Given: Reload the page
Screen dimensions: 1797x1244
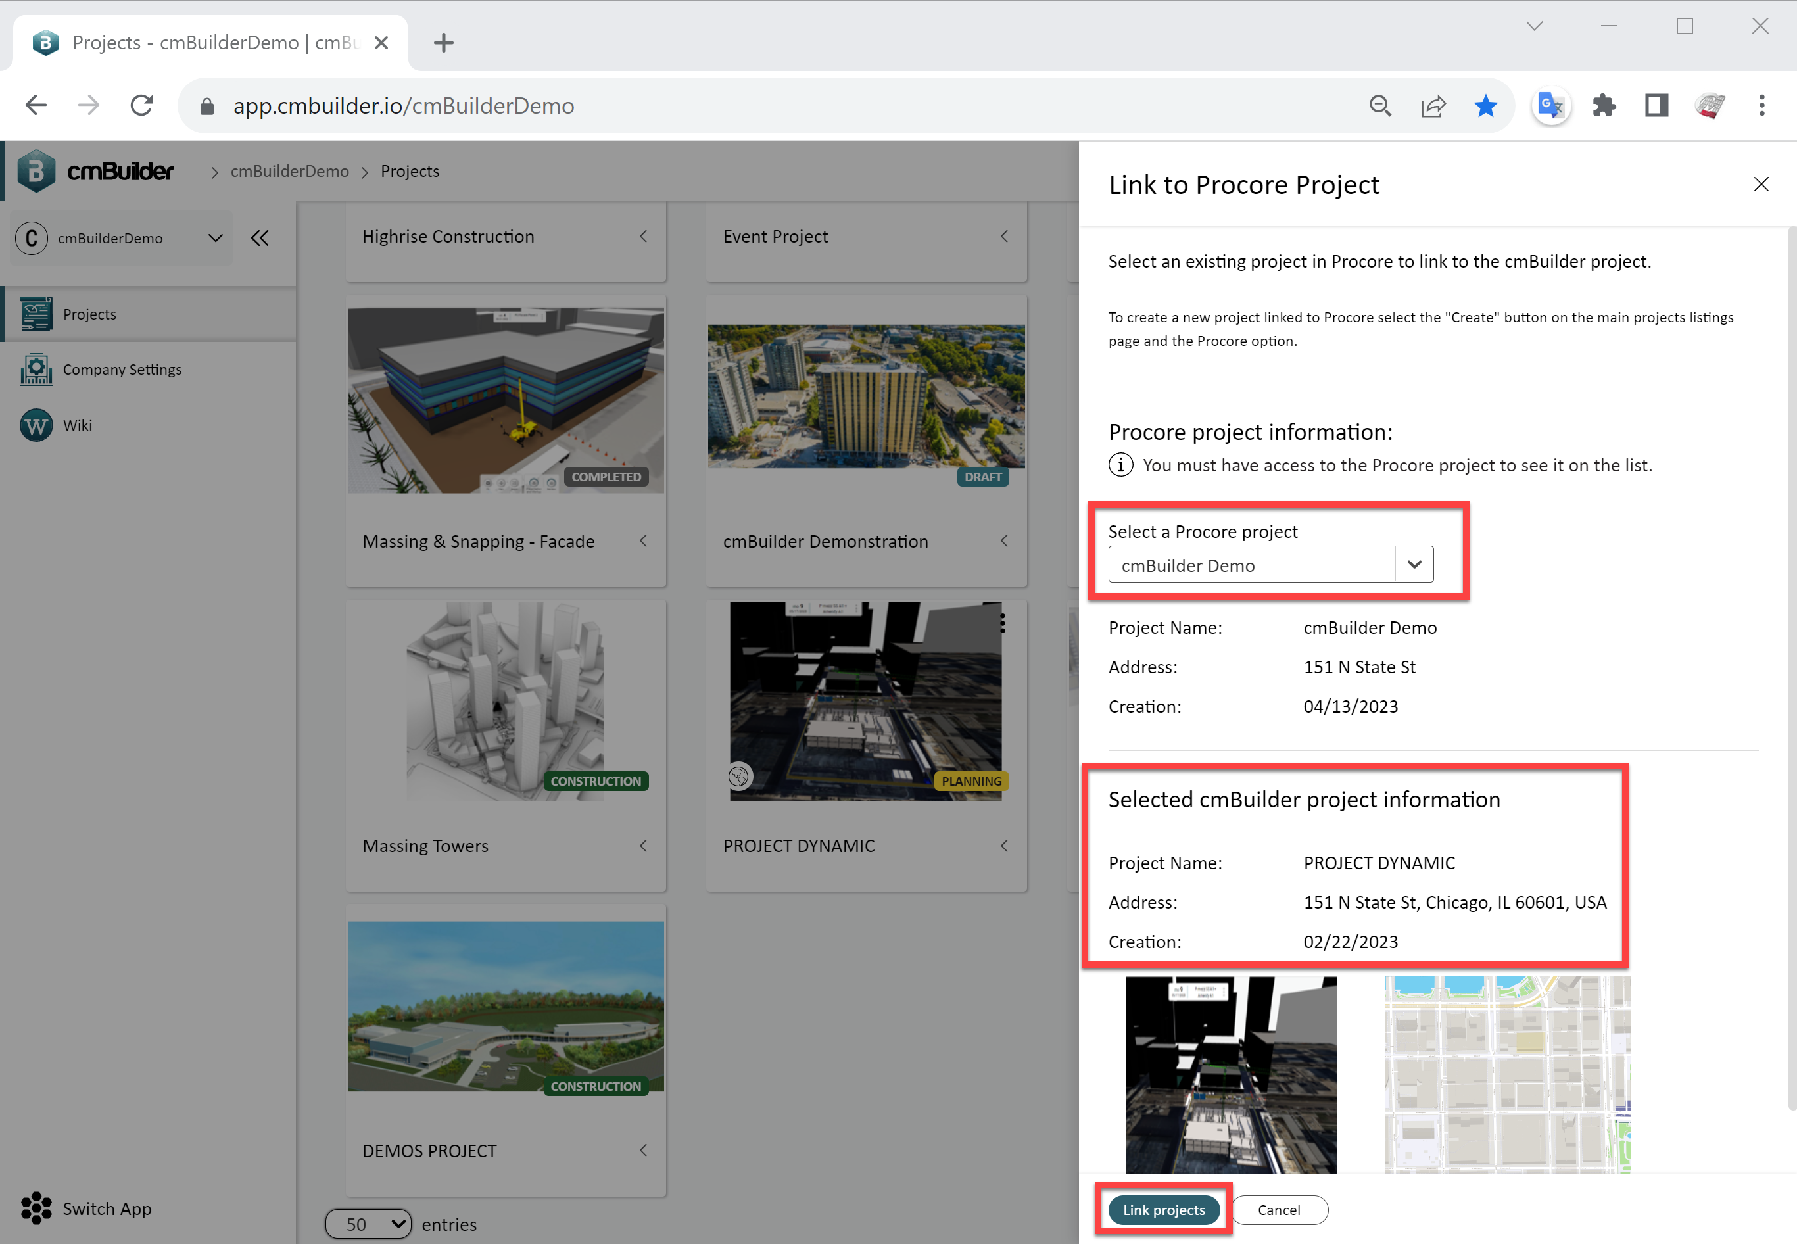Looking at the screenshot, I should [x=141, y=105].
